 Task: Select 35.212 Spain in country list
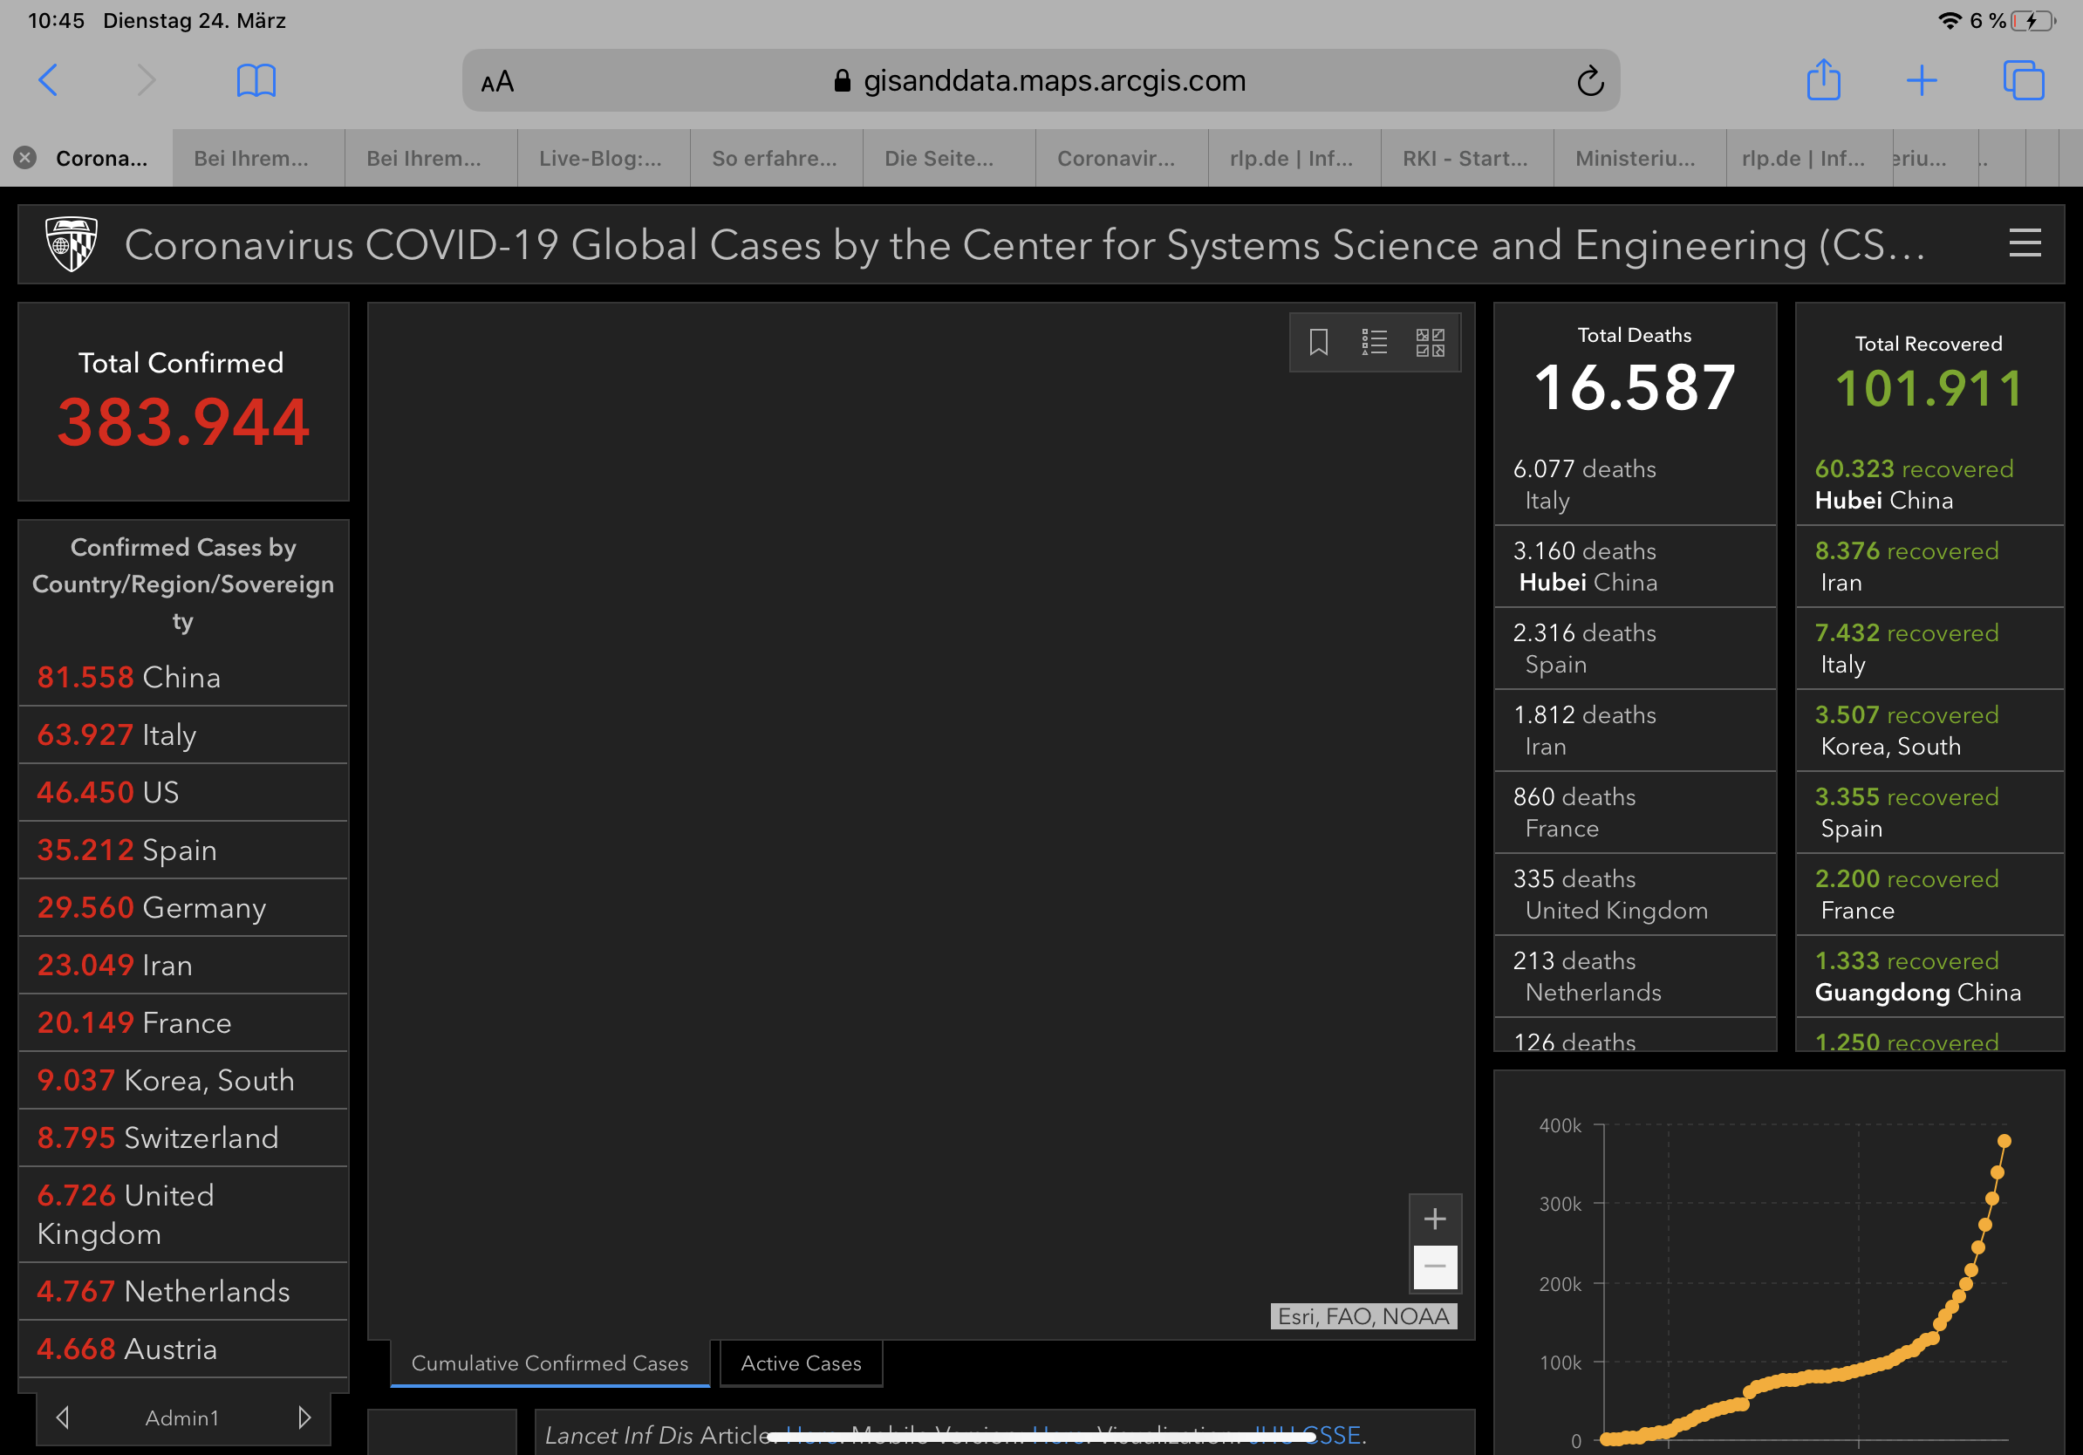[x=182, y=849]
